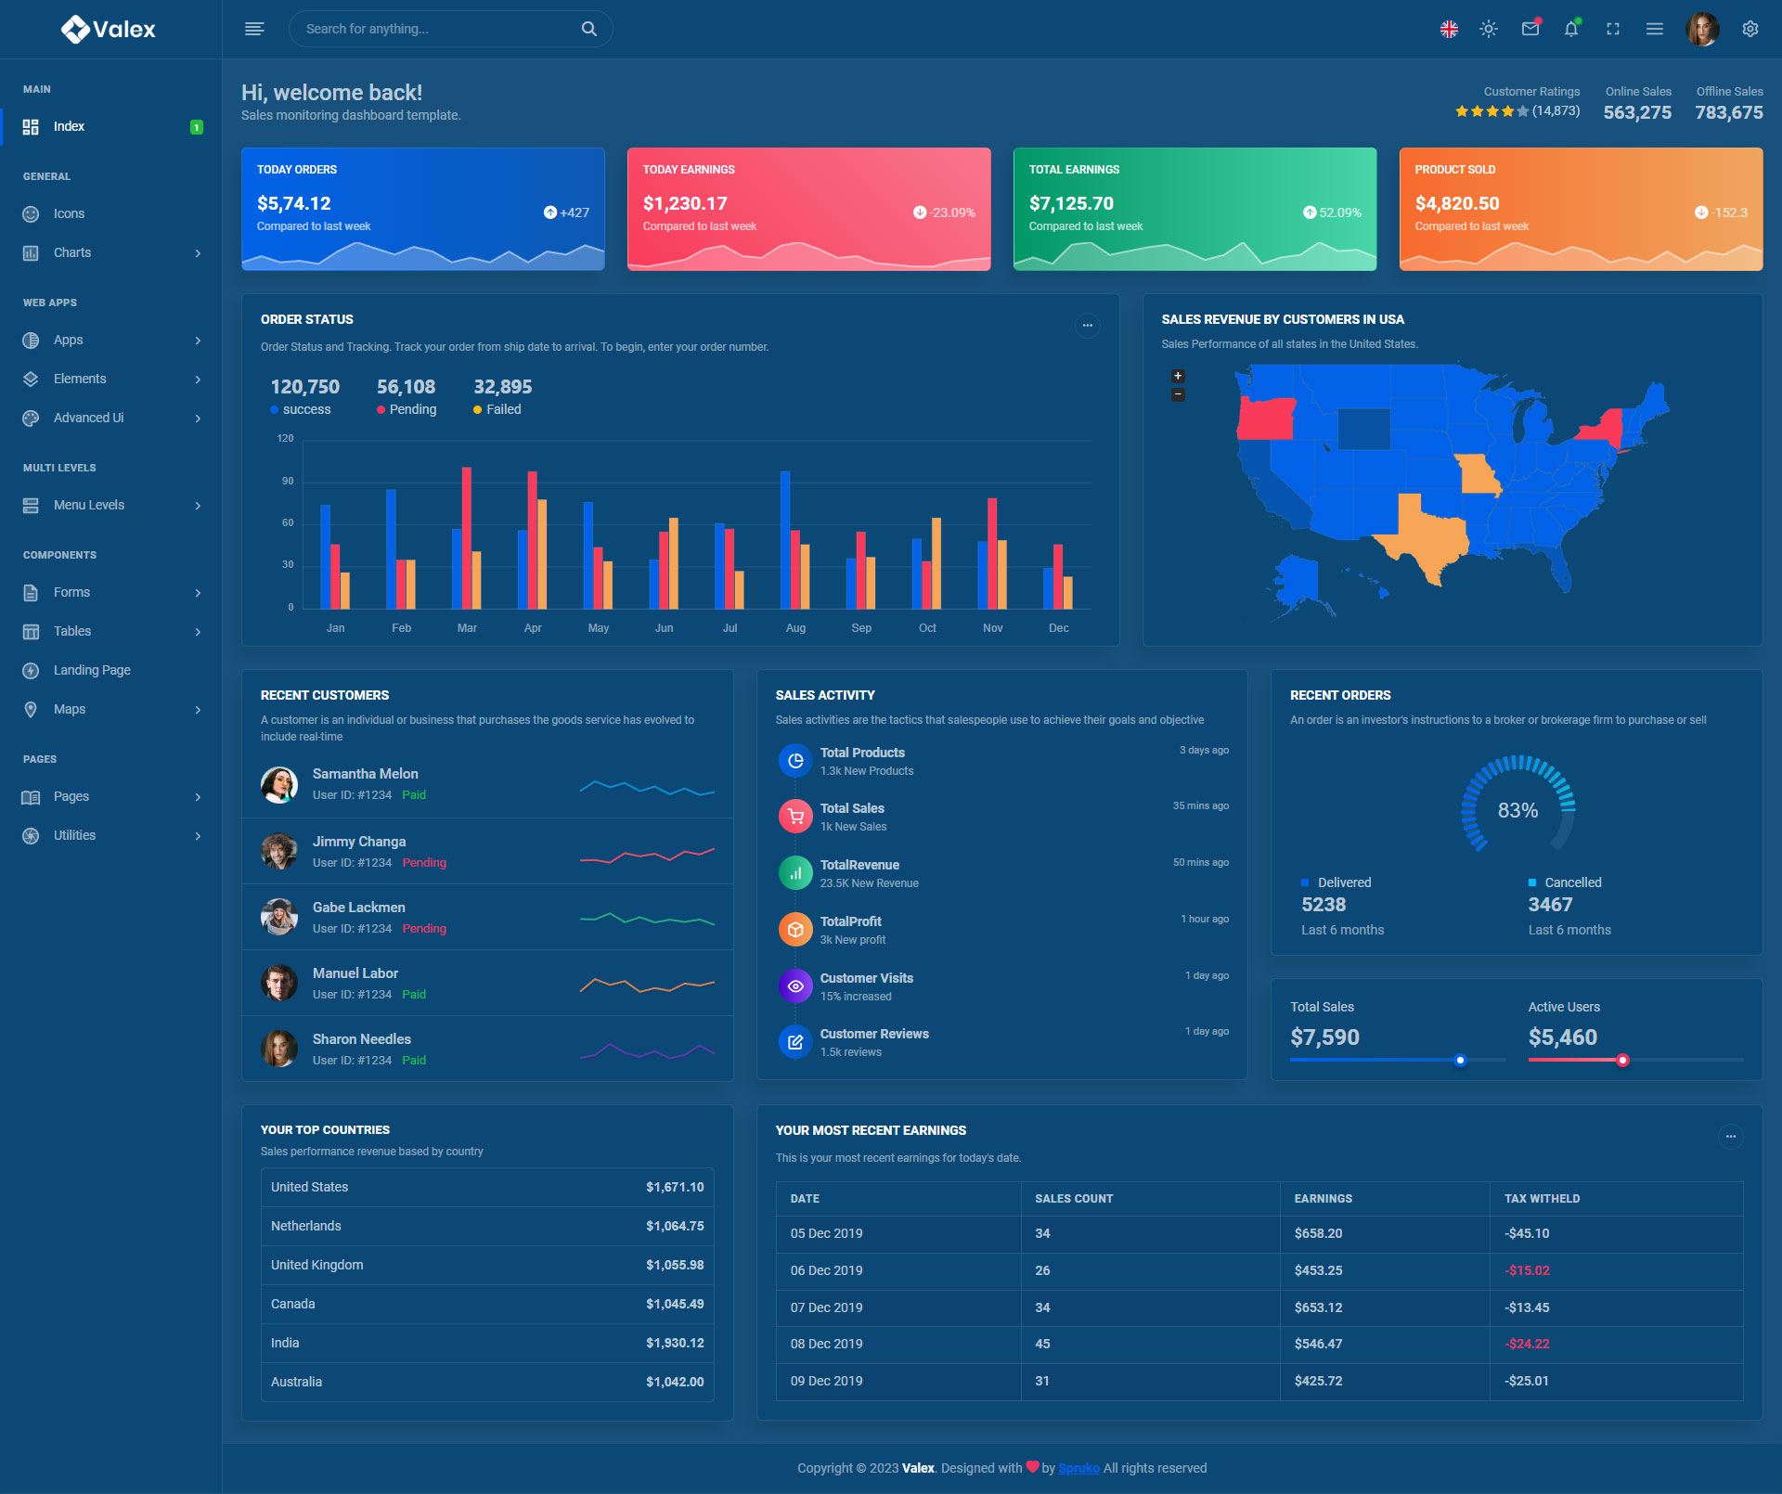This screenshot has height=1494, width=1782.
Task: Open the settings gear icon
Action: pyautogui.click(x=1750, y=29)
